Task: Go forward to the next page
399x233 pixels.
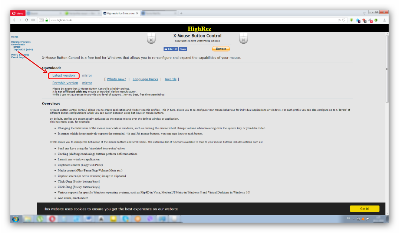Action: (x=20, y=20)
